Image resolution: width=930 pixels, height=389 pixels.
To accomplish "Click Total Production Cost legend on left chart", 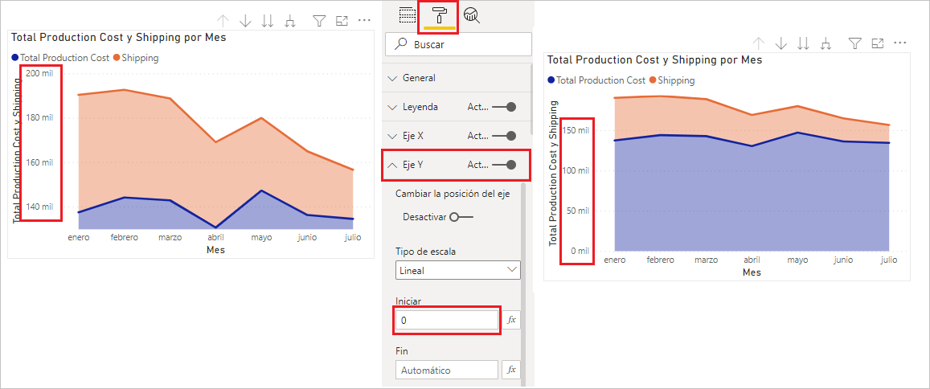I will [60, 58].
